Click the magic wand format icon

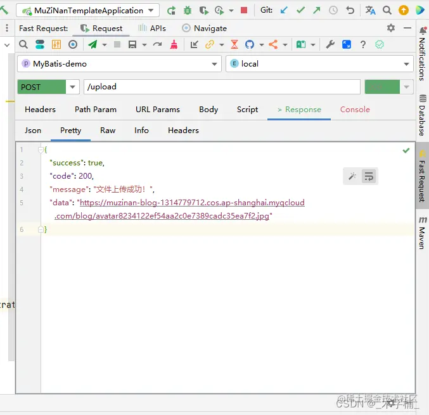coord(352,176)
